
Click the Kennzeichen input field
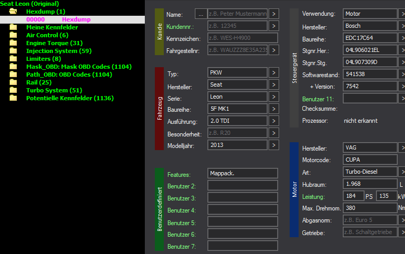243,38
